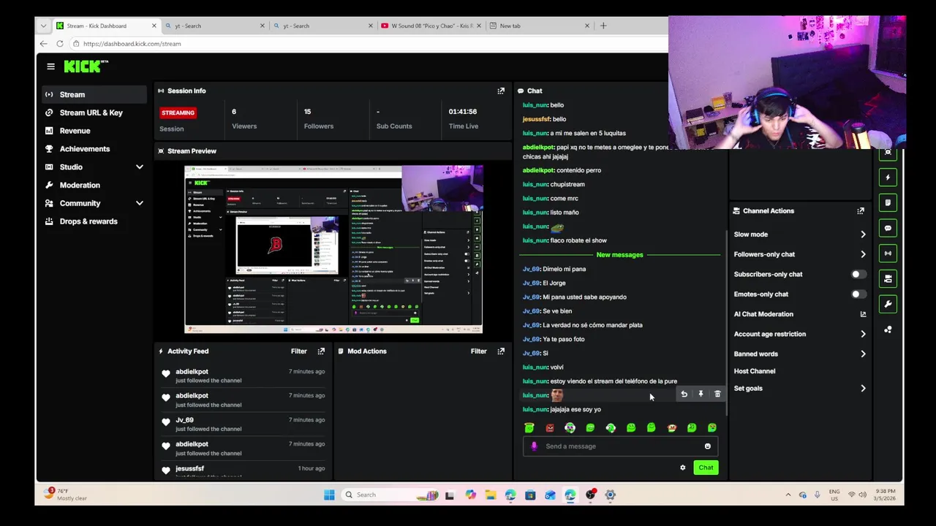Viewport: 936px width, 526px height.
Task: Click the New messages divider in chat
Action: pyautogui.click(x=619, y=255)
